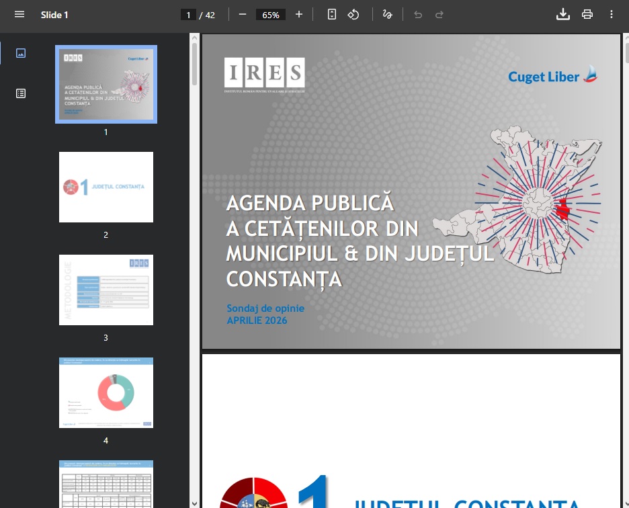Click the 65% zoom level field

[271, 15]
